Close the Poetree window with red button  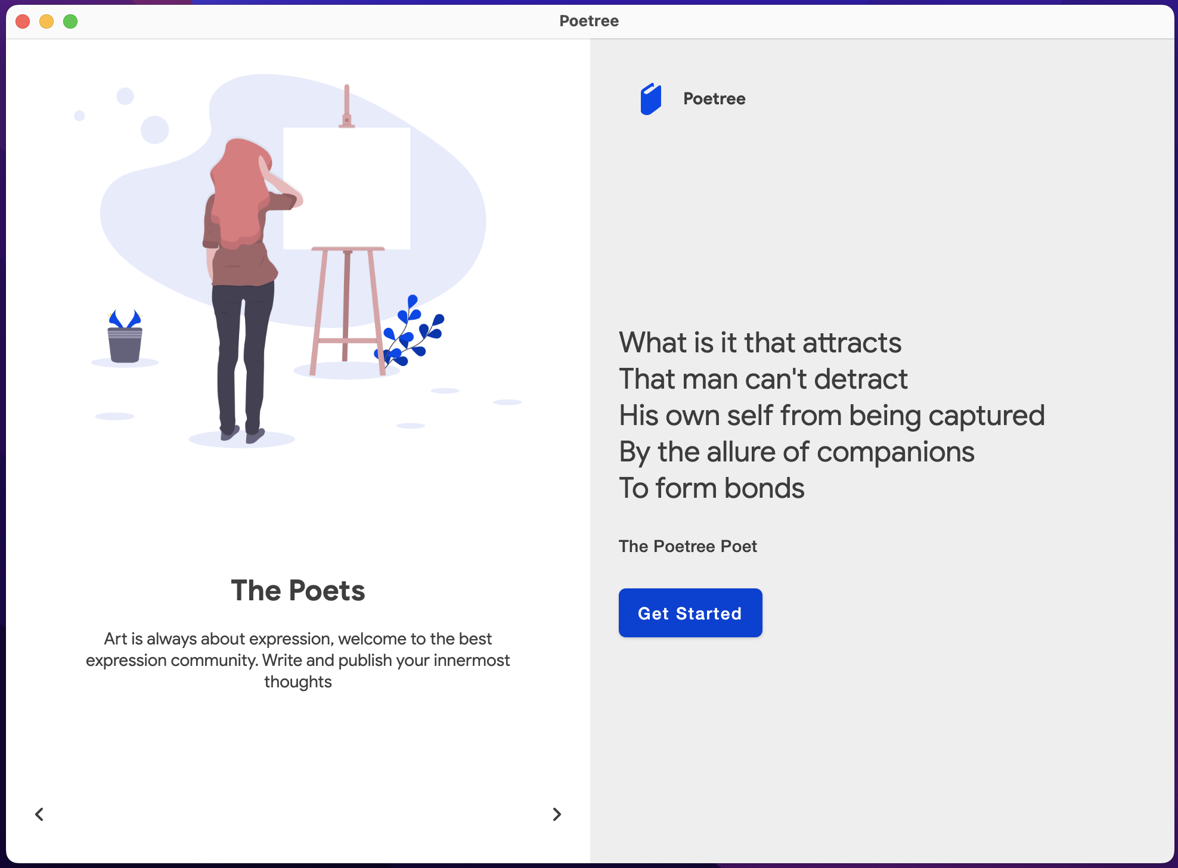tap(23, 21)
